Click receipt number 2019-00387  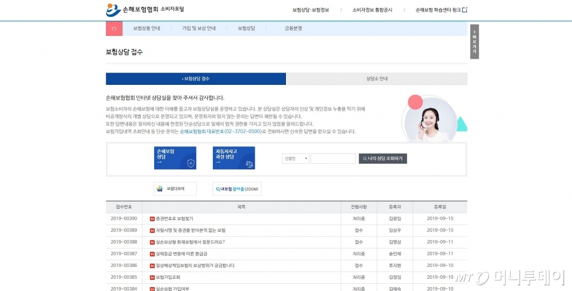(124, 254)
